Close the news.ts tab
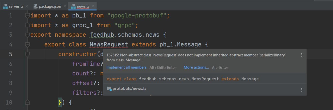The width and height of the screenshot is (333, 110). (x=93, y=6)
